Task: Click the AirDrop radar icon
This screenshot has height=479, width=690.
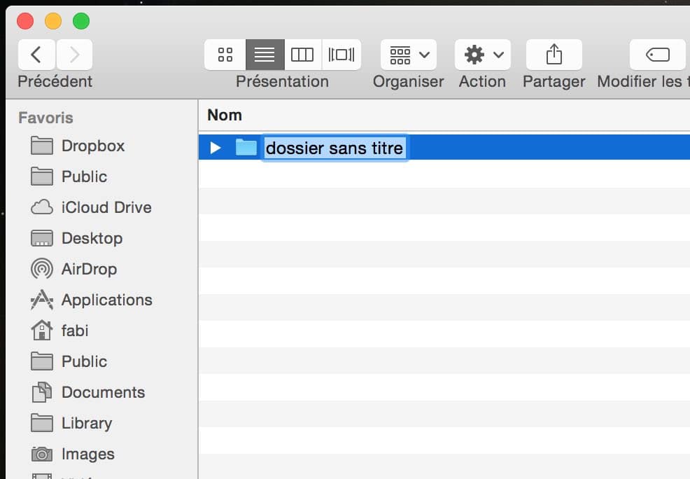Action: [x=42, y=268]
